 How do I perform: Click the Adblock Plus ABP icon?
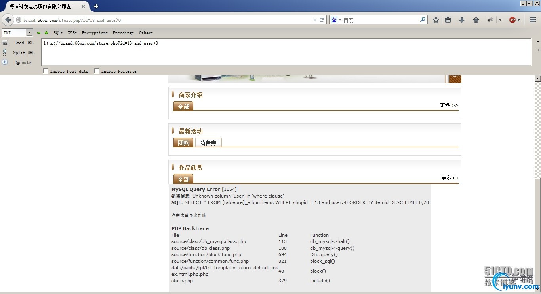click(x=512, y=20)
